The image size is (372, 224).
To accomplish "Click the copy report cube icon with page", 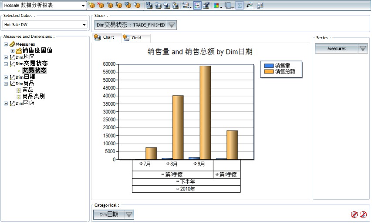I will 137,5.
